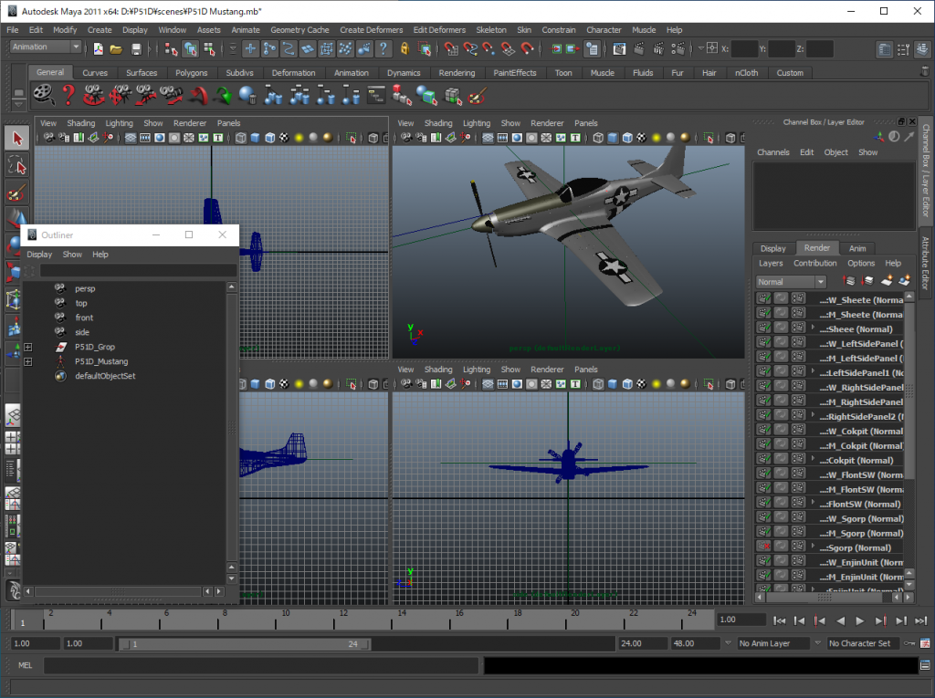
Task: Toggle textured display in perspective viewport
Action: pos(642,138)
